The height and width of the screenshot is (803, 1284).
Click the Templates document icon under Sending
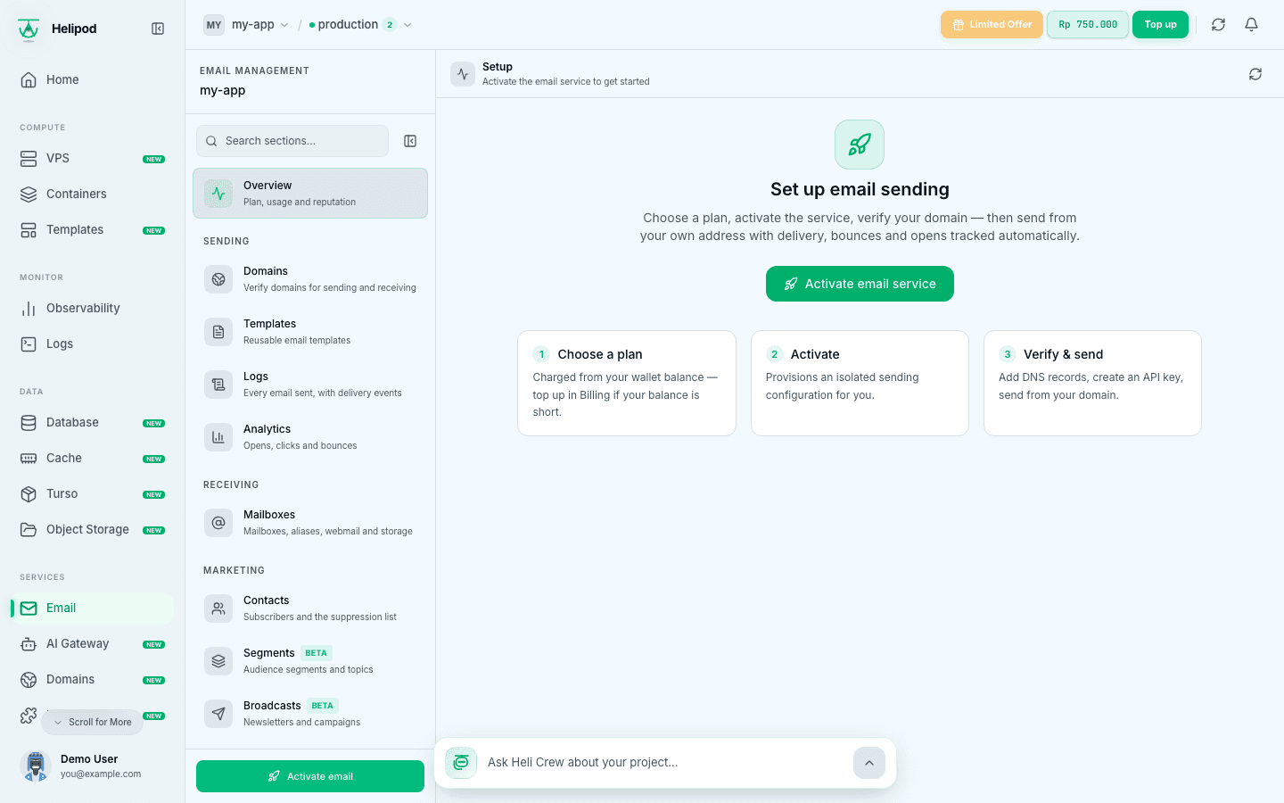click(x=218, y=332)
